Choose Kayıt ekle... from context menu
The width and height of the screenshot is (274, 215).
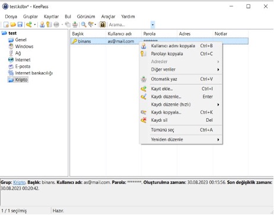click(181, 89)
